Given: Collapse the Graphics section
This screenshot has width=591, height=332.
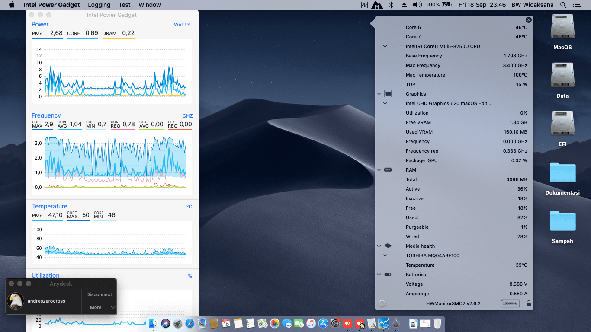Looking at the screenshot, I should pos(379,94).
